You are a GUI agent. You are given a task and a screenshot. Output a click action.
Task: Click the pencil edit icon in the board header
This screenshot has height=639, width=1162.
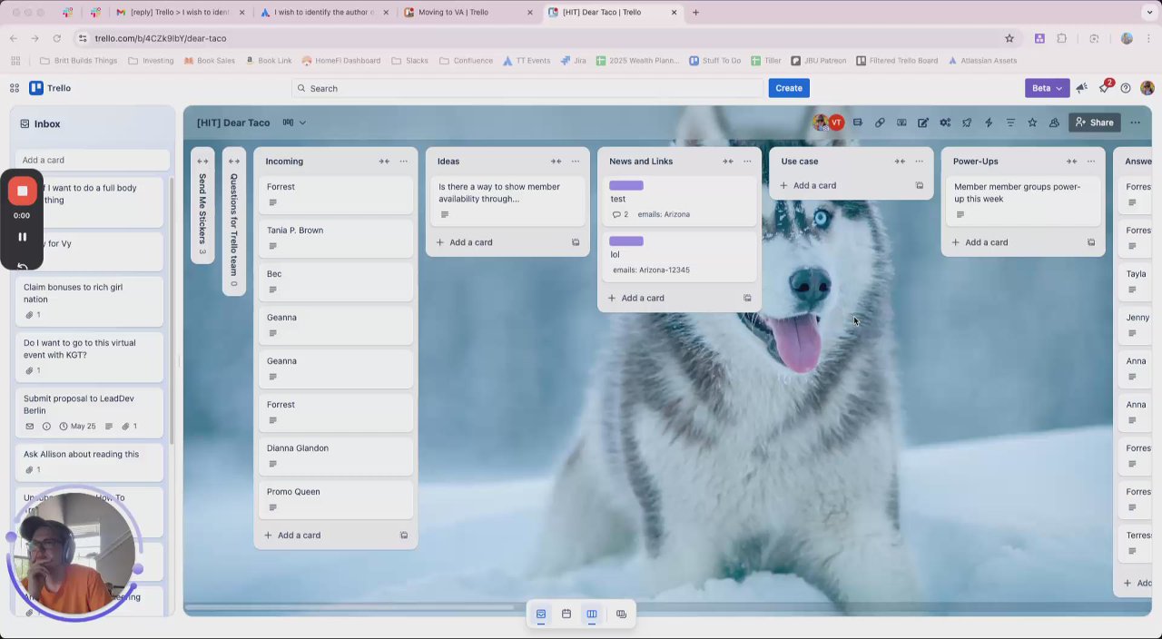pos(923,123)
